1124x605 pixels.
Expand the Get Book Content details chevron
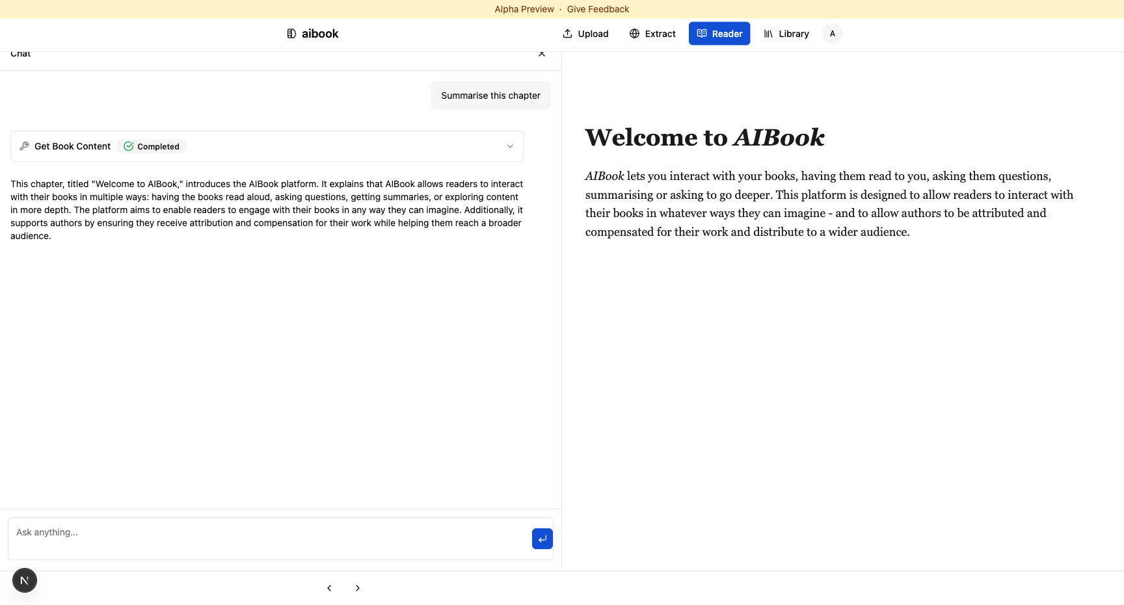(510, 146)
